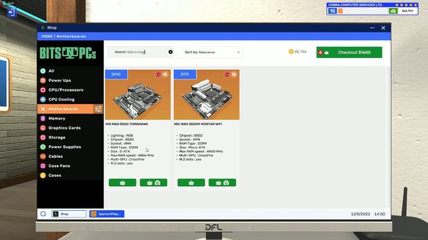Image resolution: width=428 pixels, height=240 pixels.
Task: Add MSI MAG B550 TOMAHAWK to basket
Action: [122, 183]
